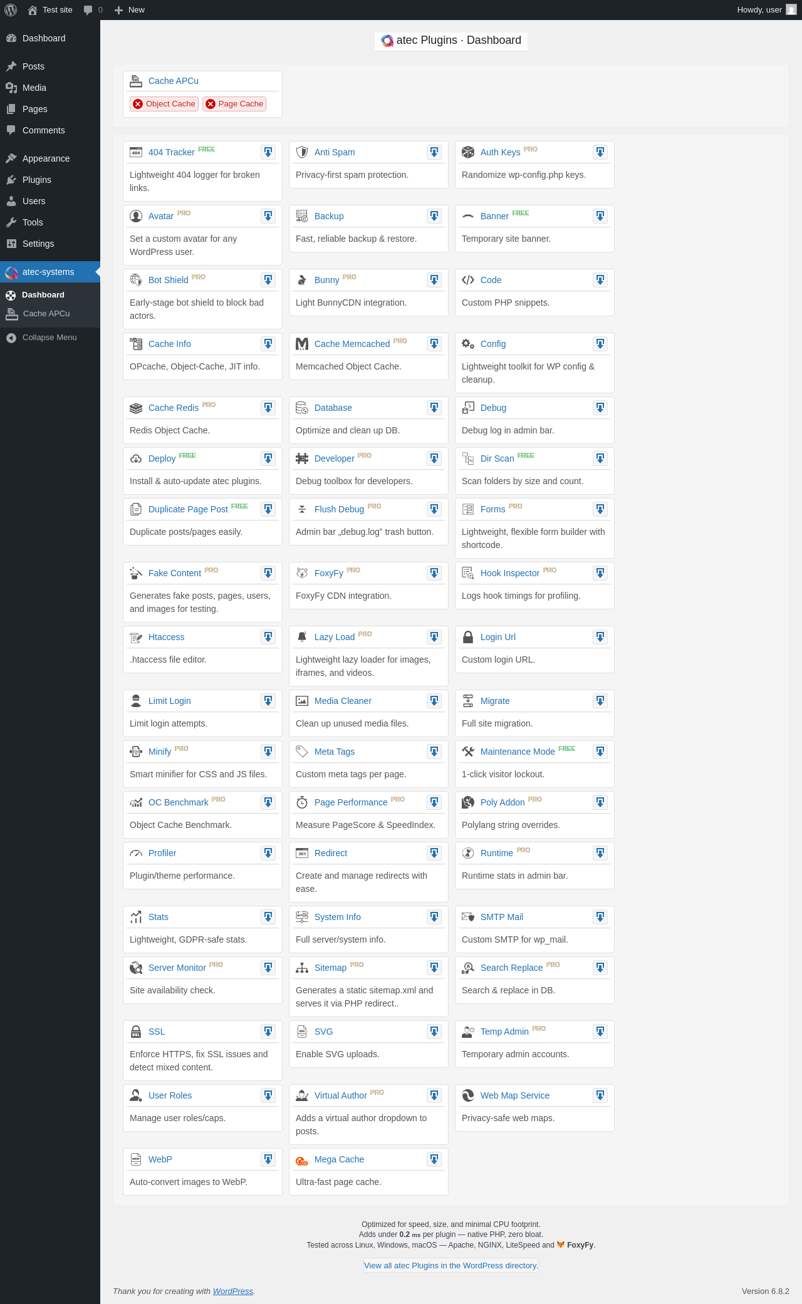Go to Pages in the sidebar

click(50, 109)
